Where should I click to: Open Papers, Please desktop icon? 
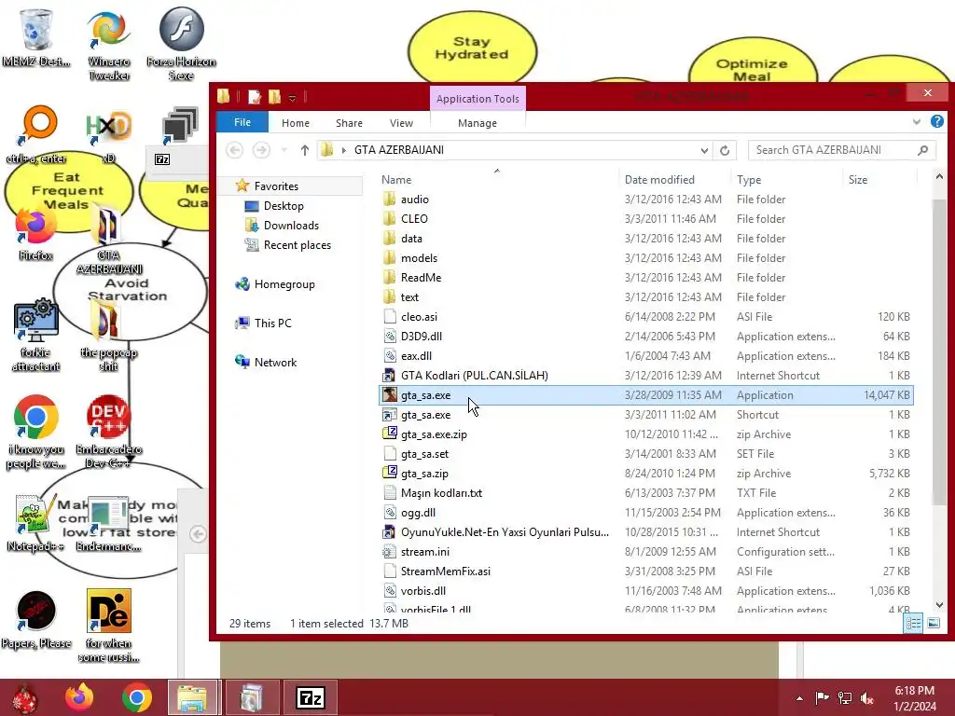point(36,620)
